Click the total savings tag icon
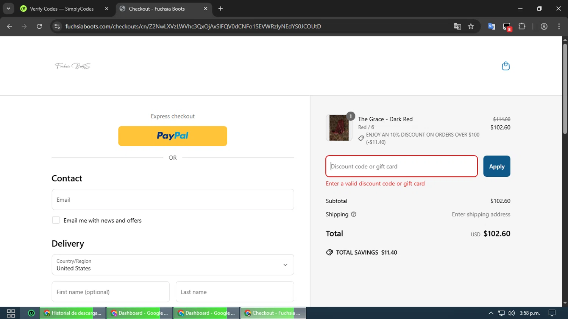This screenshot has height=319, width=568. click(x=329, y=252)
